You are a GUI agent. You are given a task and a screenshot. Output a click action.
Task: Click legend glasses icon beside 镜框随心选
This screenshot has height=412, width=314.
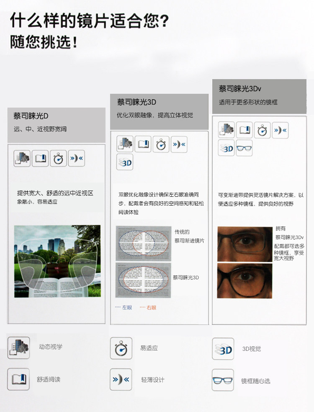223,380
